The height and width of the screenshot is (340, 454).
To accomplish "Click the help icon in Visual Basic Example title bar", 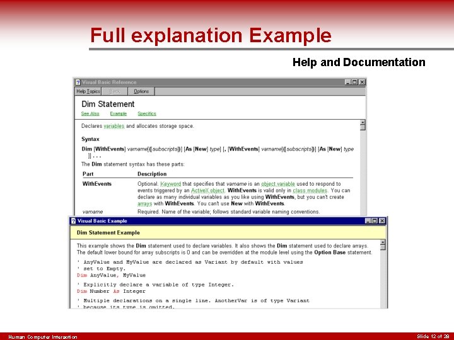I will (73, 221).
